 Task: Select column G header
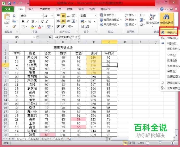[x=110, y=42]
